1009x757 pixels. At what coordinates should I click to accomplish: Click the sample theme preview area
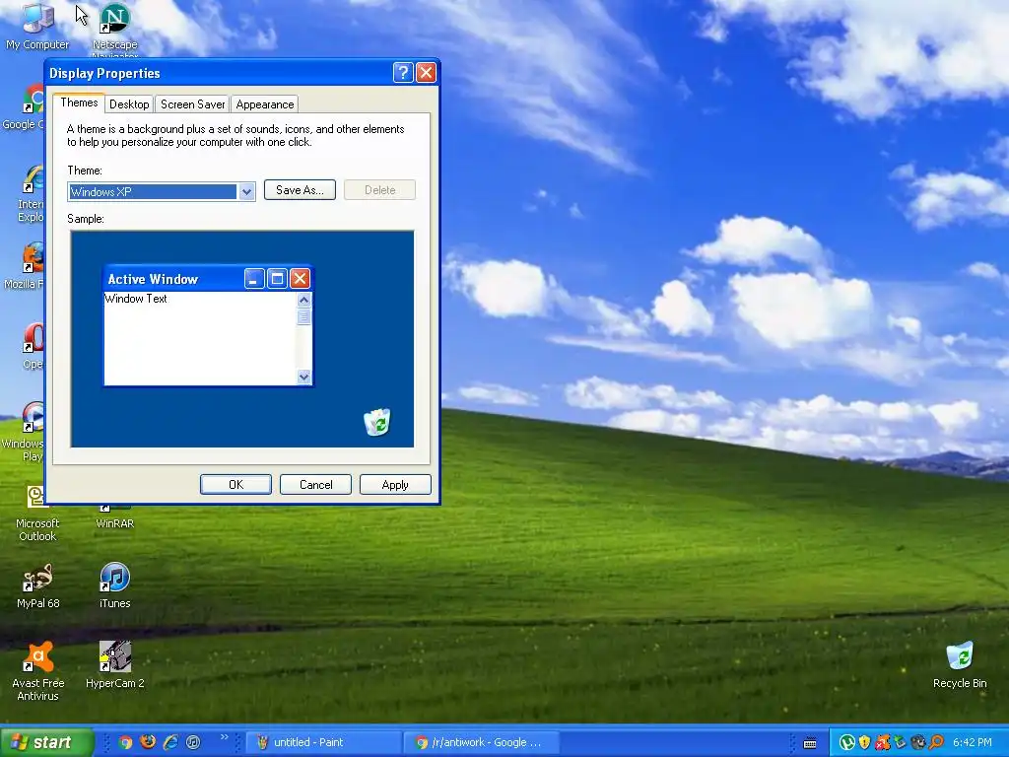pyautogui.click(x=242, y=339)
